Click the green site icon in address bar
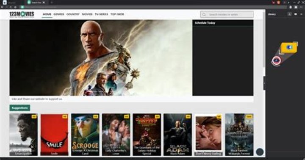The image size is (305, 160). [x=22, y=7]
